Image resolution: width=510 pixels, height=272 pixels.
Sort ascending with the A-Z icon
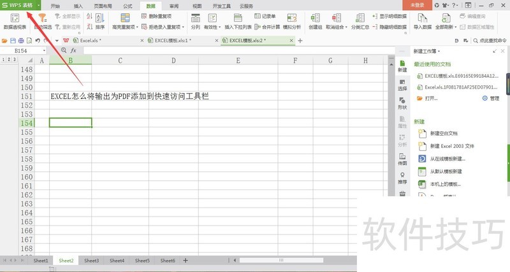[89, 17]
